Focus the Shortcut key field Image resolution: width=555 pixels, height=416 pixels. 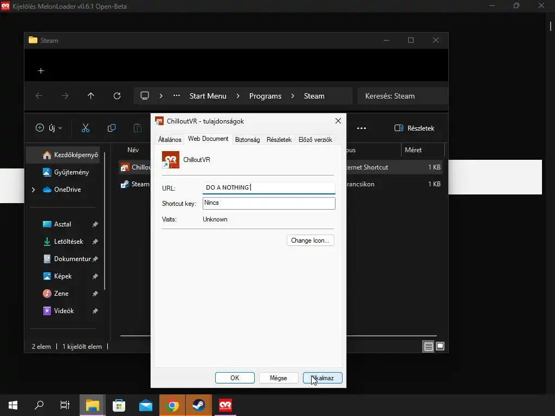tap(269, 203)
